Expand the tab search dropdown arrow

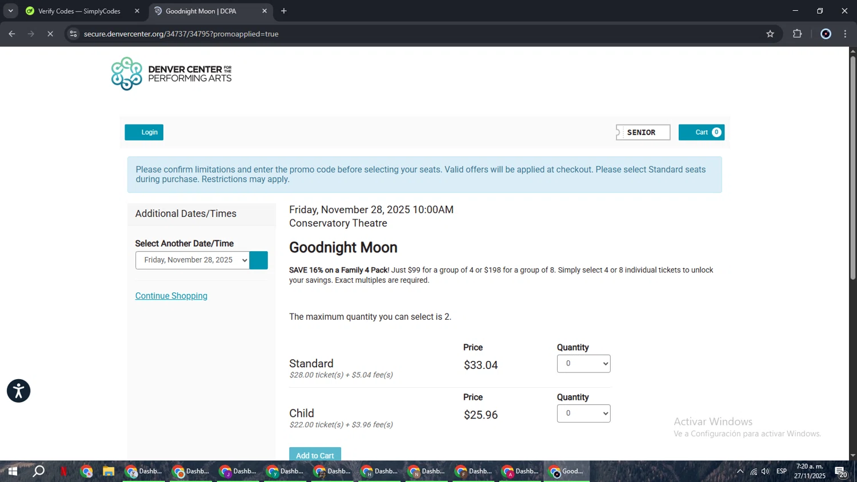(10, 11)
